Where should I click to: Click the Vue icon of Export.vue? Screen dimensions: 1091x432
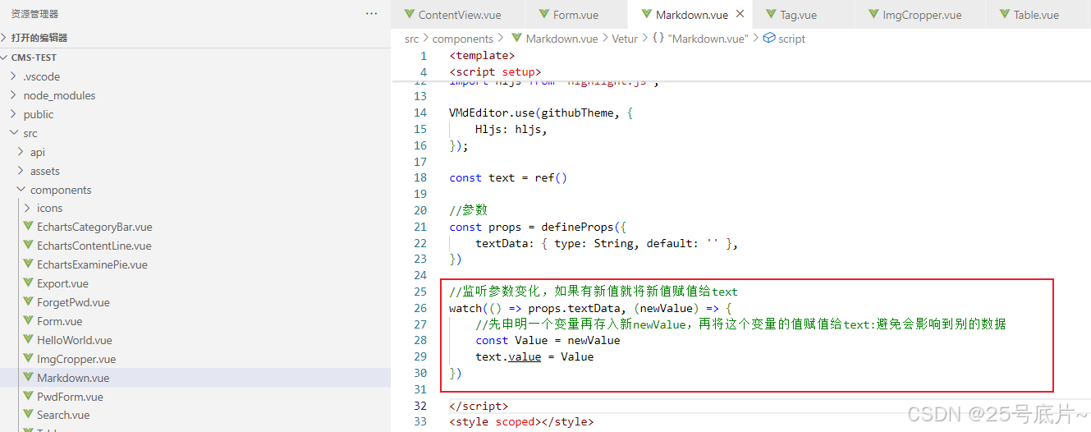coord(29,283)
